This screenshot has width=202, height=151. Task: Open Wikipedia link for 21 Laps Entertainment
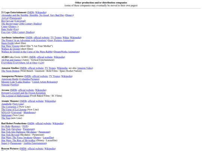pyautogui.click(x=40, y=12)
